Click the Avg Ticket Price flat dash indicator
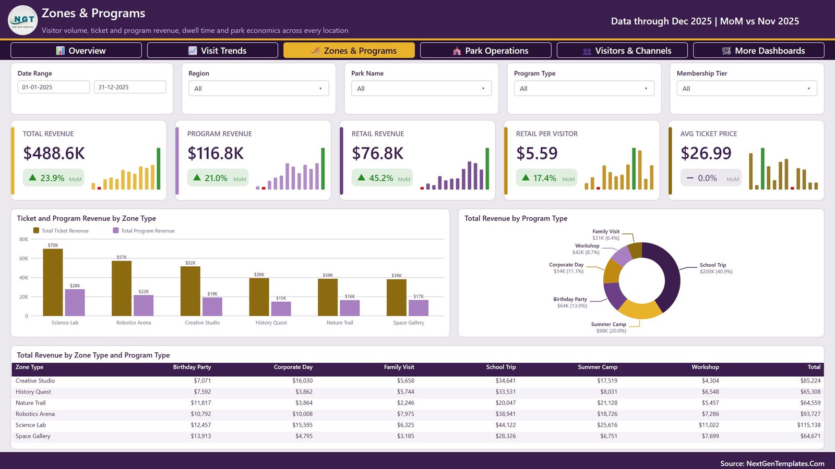The height and width of the screenshot is (469, 835). pos(690,178)
